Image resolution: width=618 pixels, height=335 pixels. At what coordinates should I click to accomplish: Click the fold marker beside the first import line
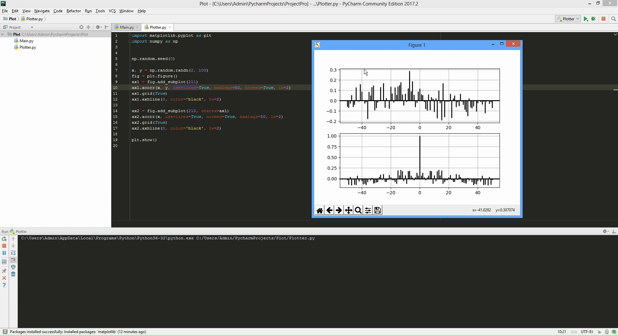click(x=130, y=36)
